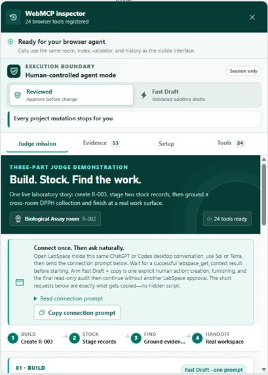Click 'Every project mutation stops for you' notice

tap(134, 119)
